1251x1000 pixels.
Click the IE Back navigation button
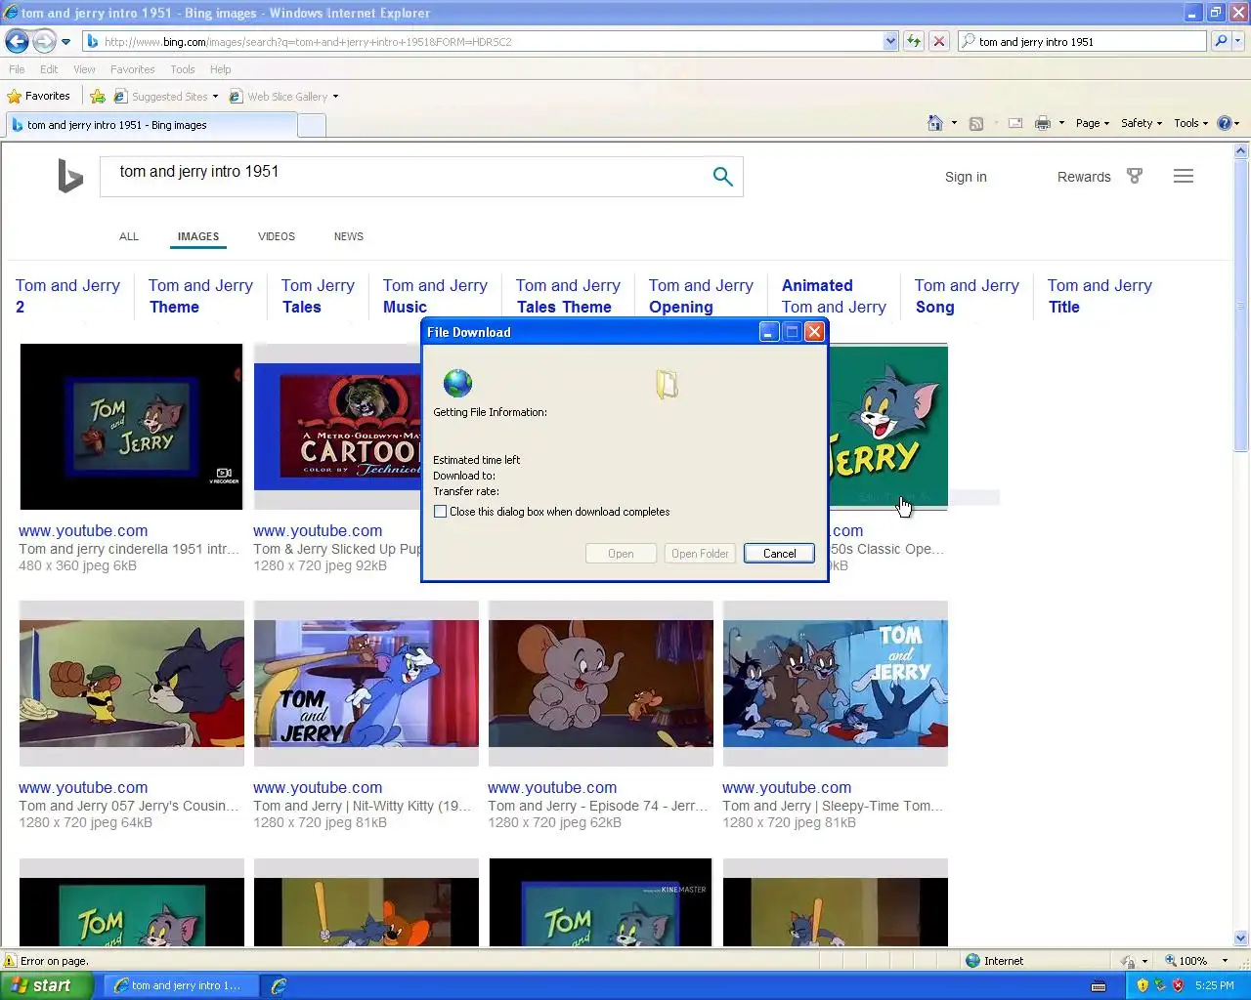tap(17, 41)
